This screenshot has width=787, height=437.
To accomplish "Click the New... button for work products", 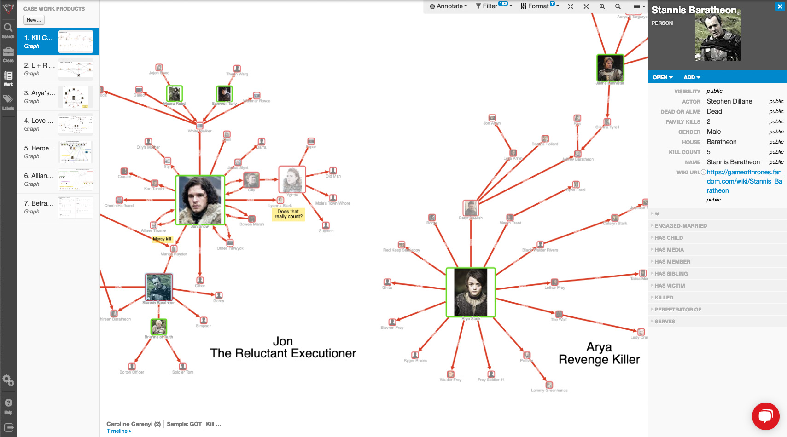I will [x=34, y=20].
